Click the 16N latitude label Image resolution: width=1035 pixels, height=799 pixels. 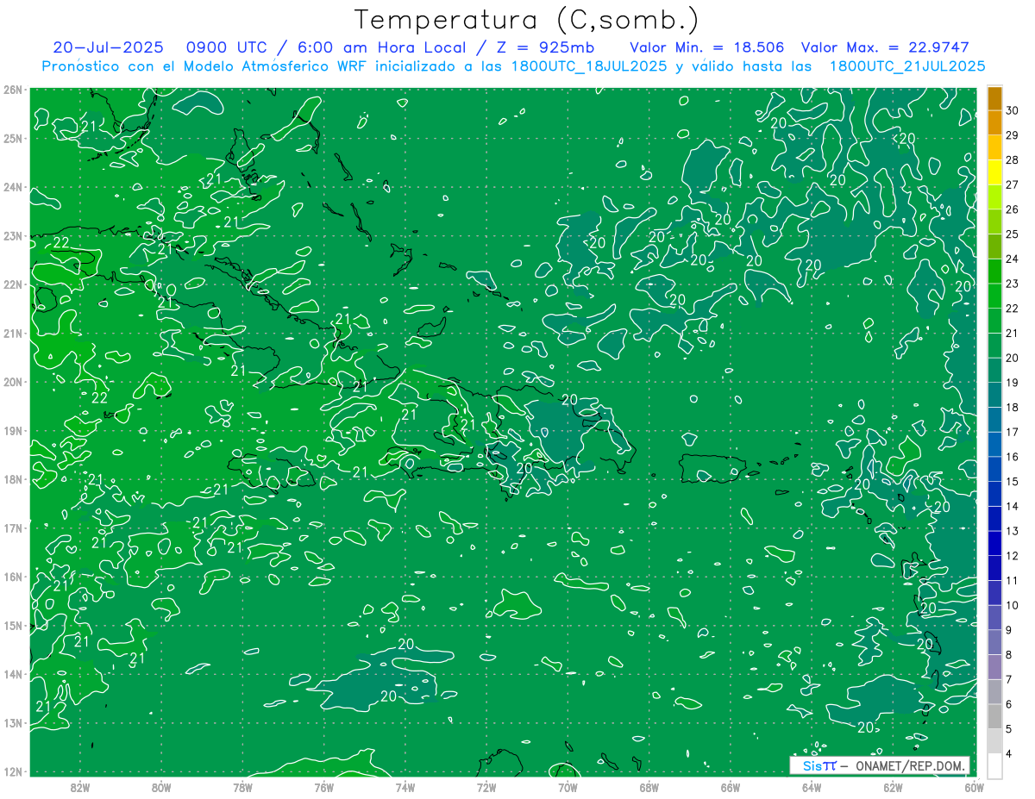(12, 577)
